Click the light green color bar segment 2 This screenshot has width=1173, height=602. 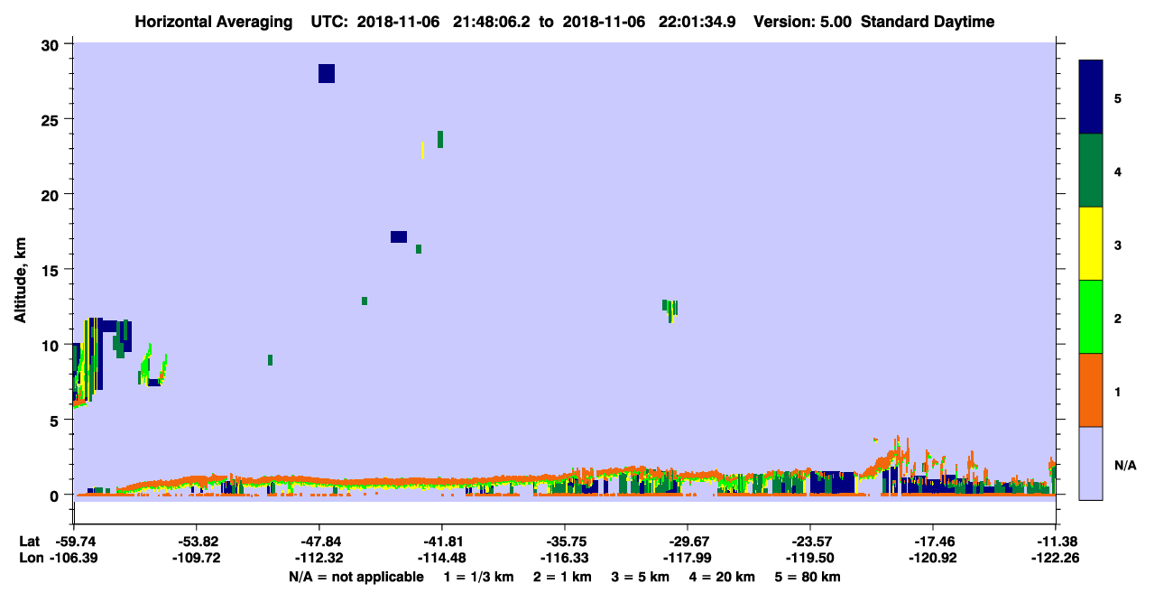click(1091, 317)
